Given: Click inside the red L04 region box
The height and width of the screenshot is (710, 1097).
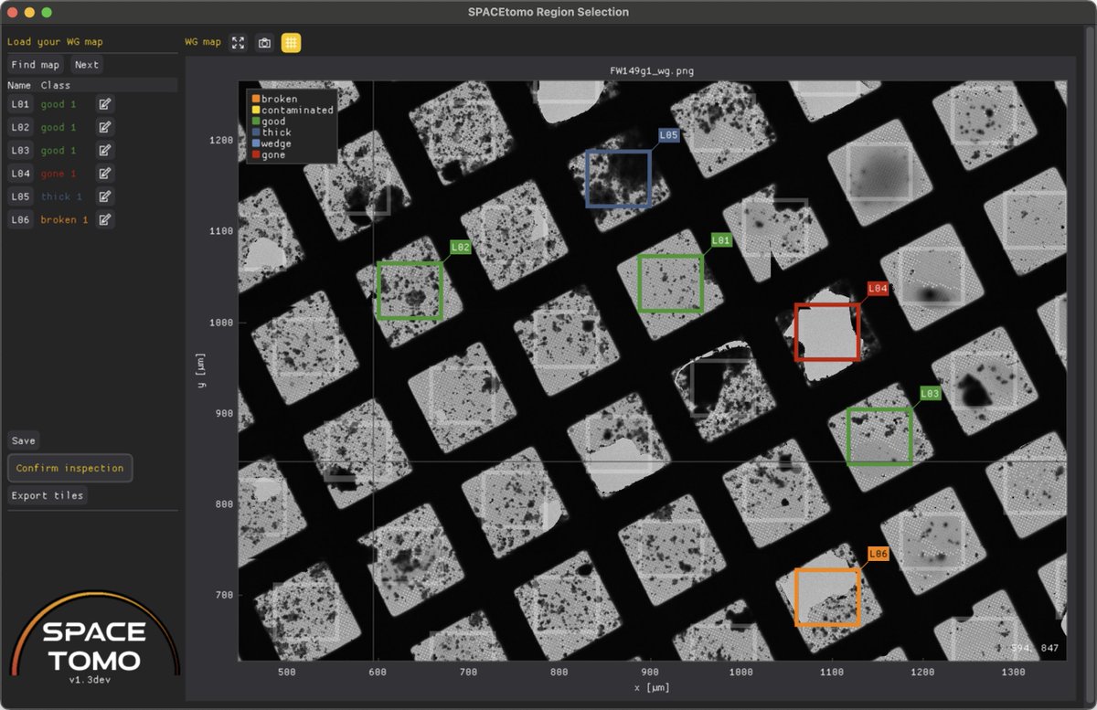Looking at the screenshot, I should [827, 332].
